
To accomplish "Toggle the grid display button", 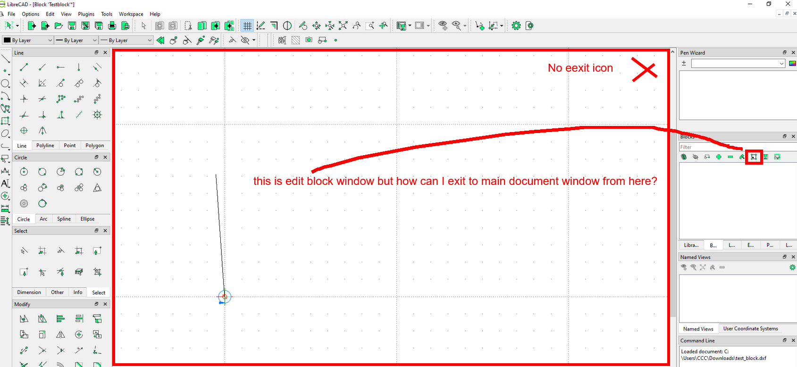I will (x=247, y=26).
